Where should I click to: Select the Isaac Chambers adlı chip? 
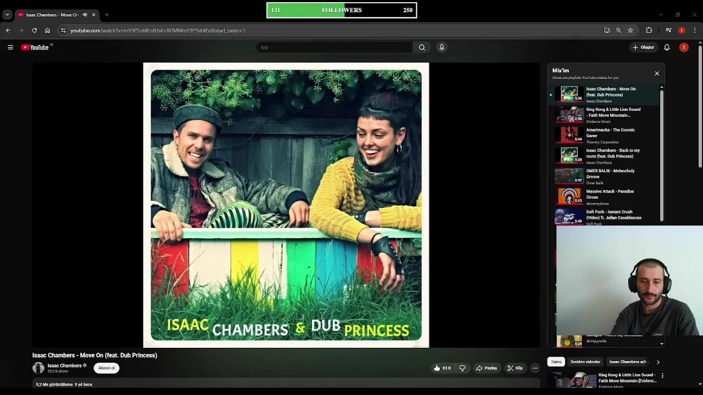click(628, 362)
